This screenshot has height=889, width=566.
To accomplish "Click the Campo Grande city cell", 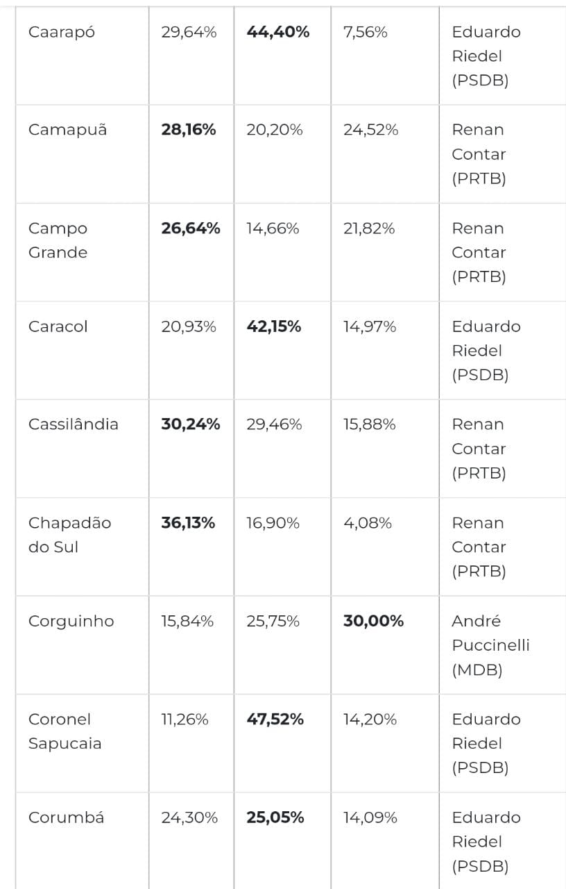I will 58,240.
